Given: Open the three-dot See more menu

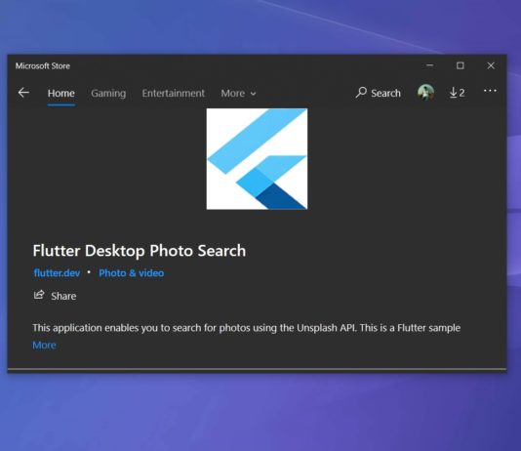Looking at the screenshot, I should tap(490, 91).
